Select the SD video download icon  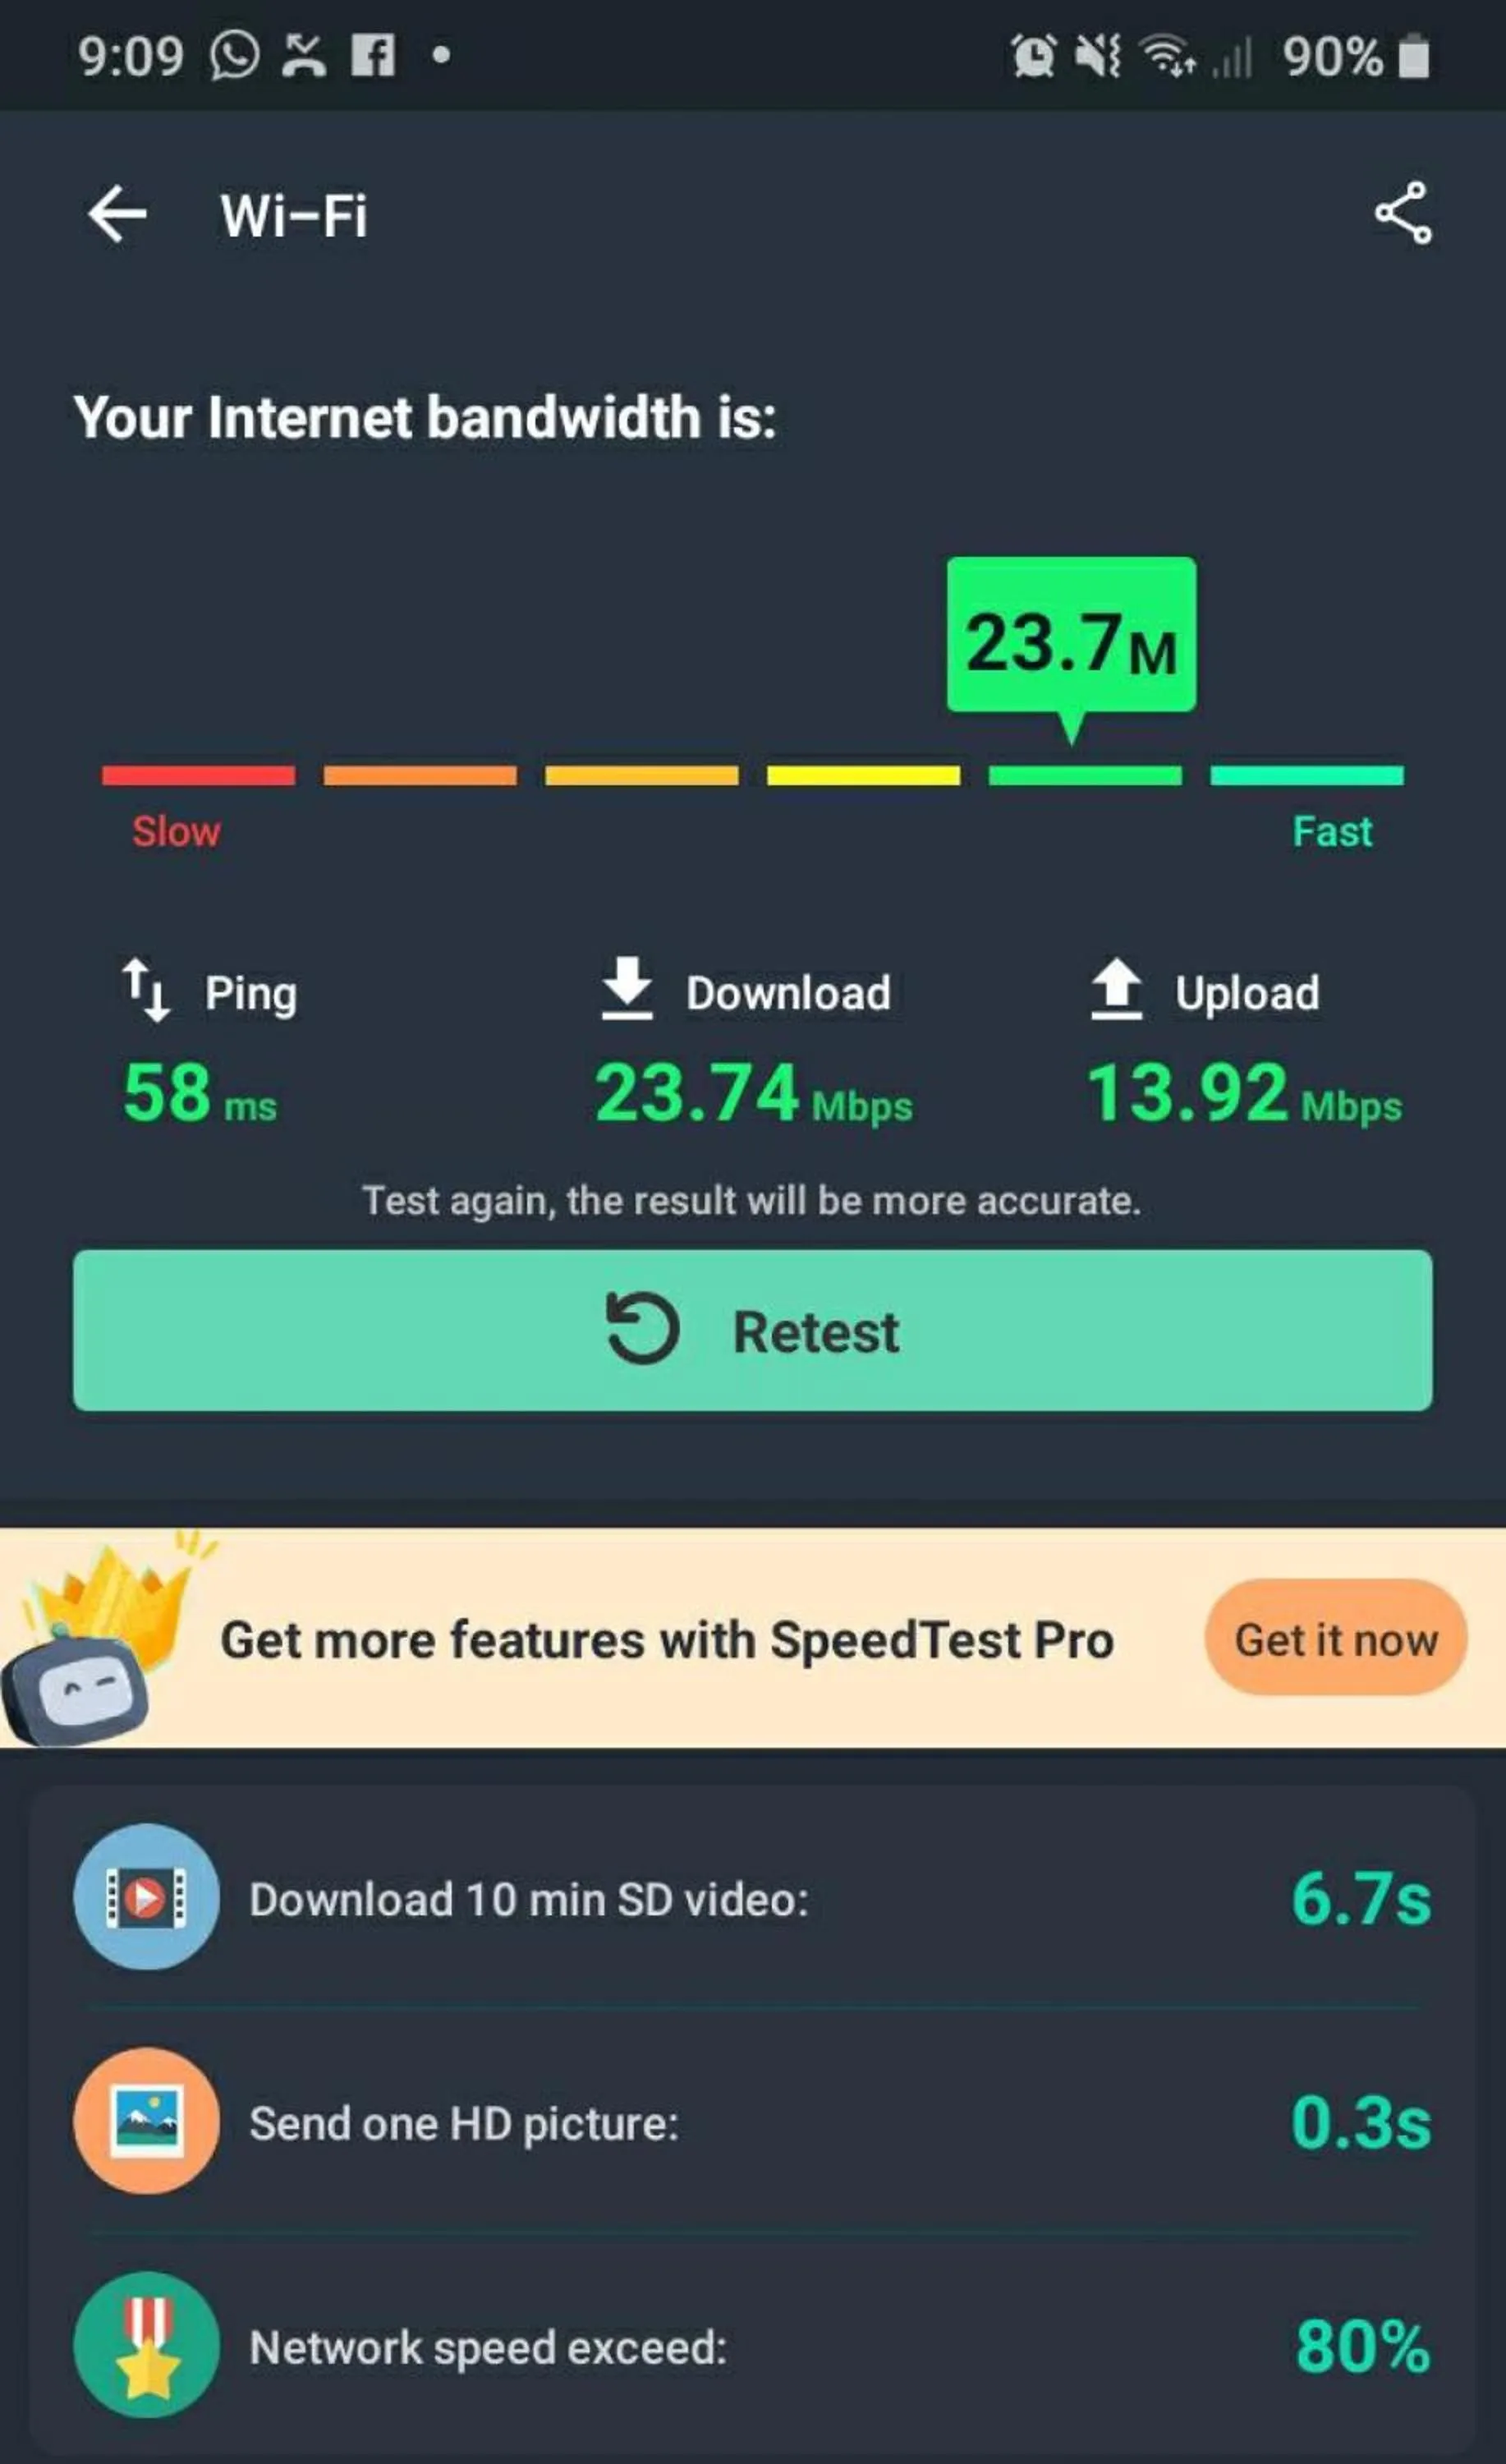click(x=146, y=1897)
